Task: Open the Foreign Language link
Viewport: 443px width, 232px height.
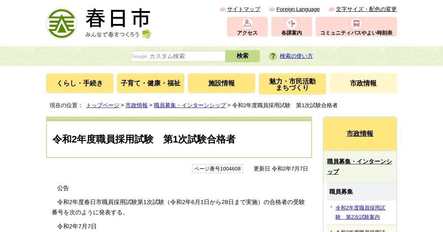Action: click(298, 9)
